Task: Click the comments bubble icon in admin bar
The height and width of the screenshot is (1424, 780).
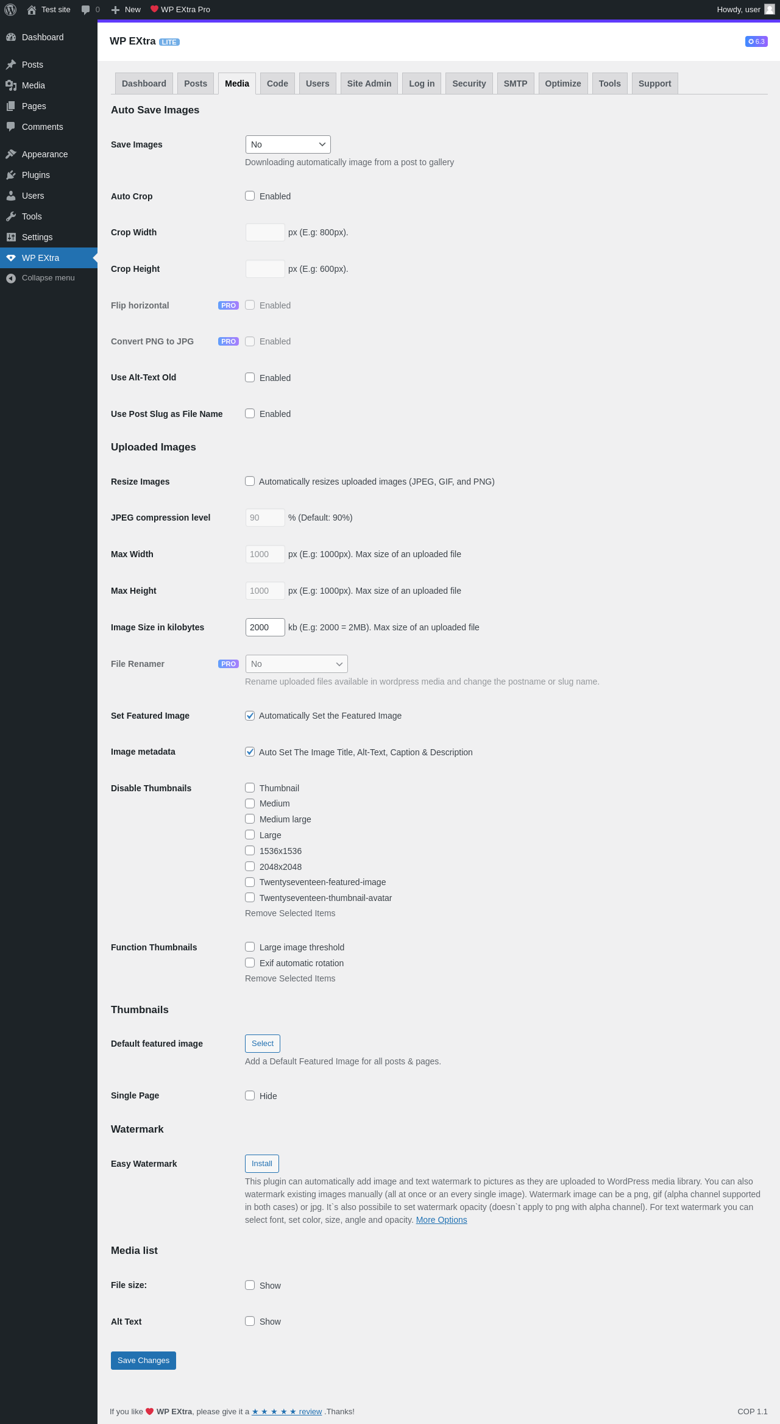Action: click(x=85, y=10)
